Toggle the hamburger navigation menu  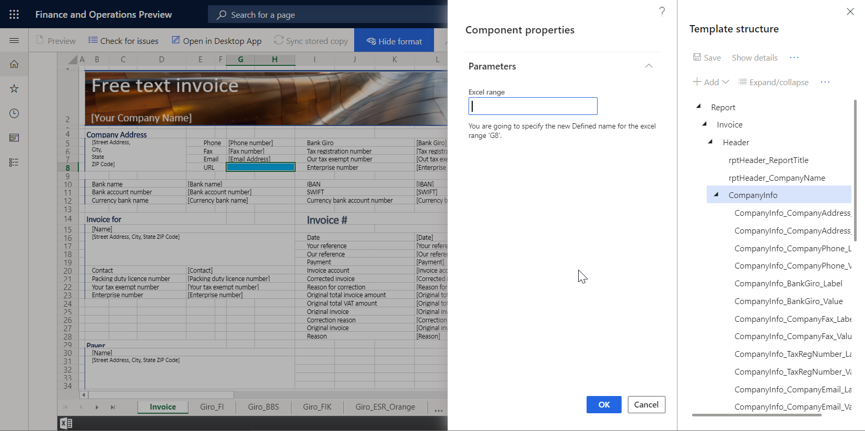[14, 40]
